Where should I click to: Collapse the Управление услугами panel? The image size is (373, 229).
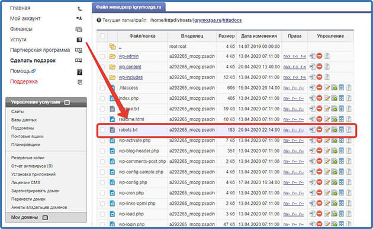[x=67, y=103]
